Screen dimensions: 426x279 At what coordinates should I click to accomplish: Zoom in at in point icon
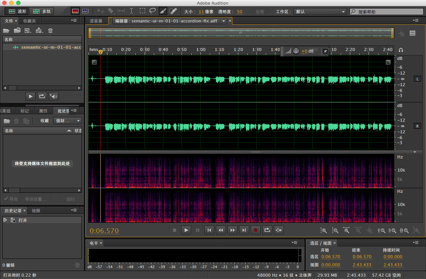(x=382, y=230)
